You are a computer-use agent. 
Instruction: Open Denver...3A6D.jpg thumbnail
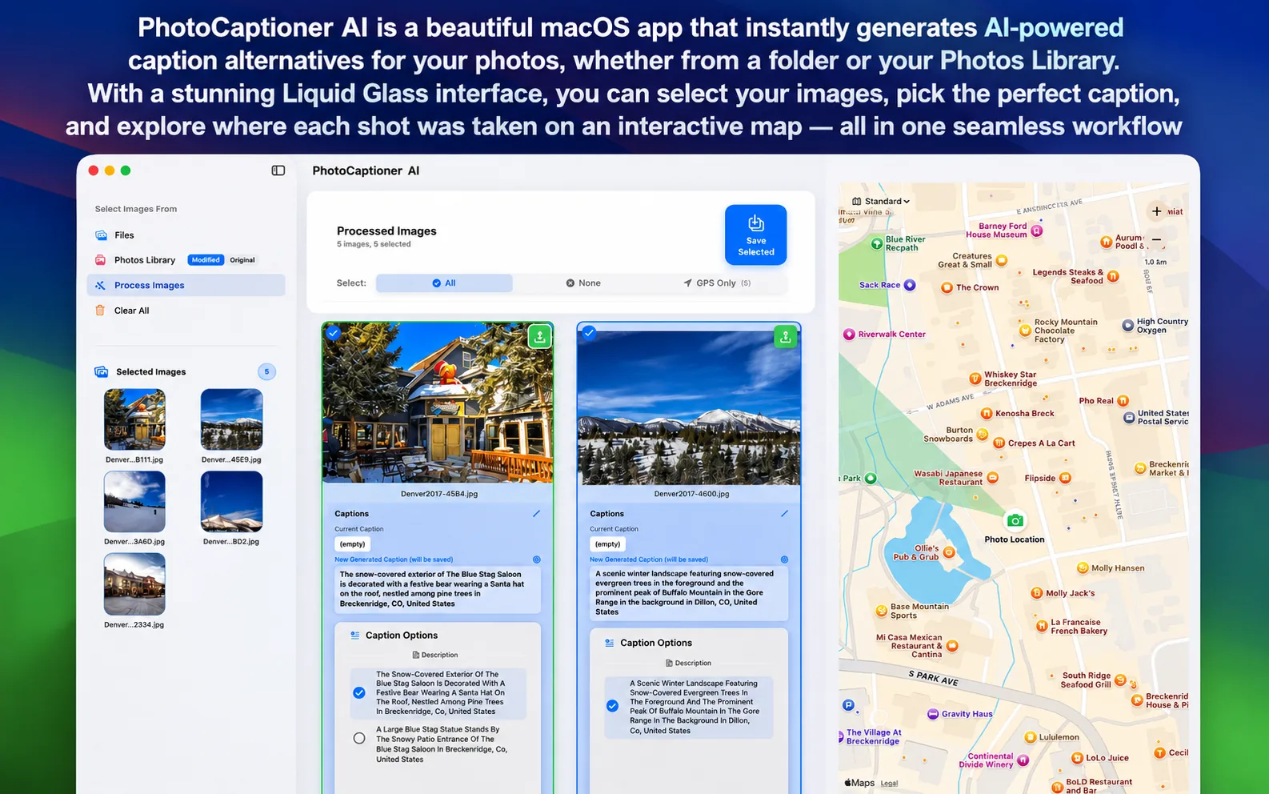134,502
